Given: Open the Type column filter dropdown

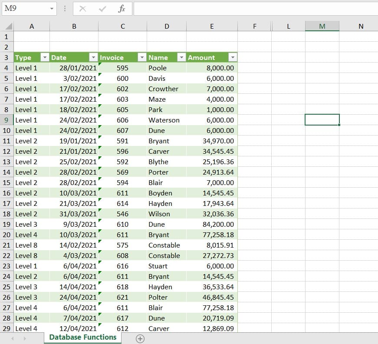Looking at the screenshot, I should click(44, 57).
